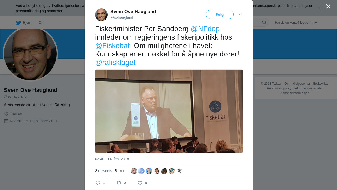
Task: Close the tweet overlay with large X
Action: tap(328, 7)
